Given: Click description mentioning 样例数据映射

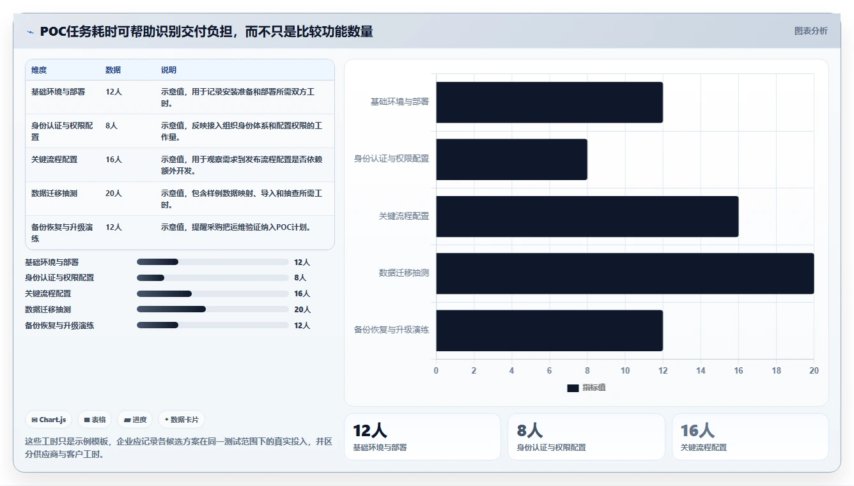Looking at the screenshot, I should 242,199.
